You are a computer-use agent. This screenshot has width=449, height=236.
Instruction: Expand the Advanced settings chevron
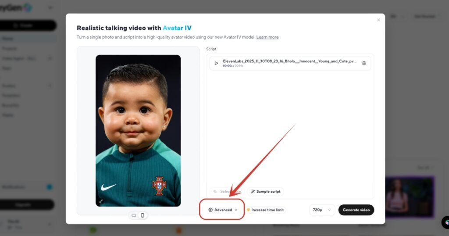(236, 210)
